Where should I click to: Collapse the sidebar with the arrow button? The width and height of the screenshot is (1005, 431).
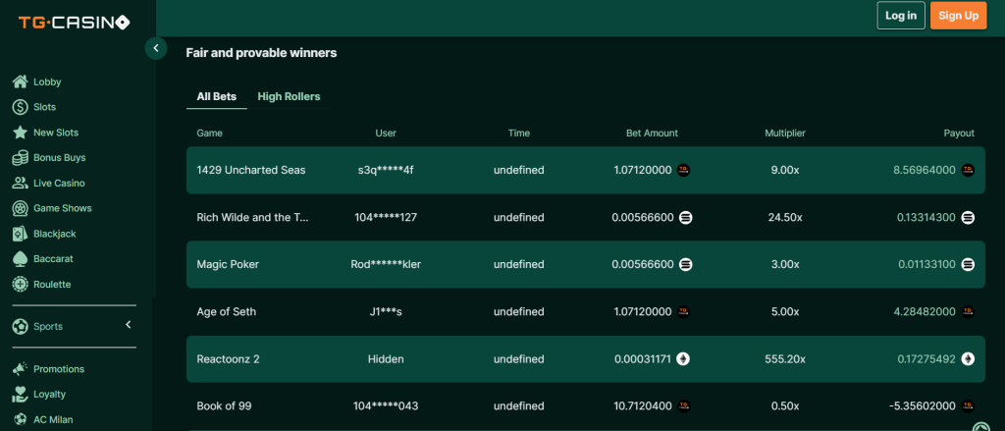click(155, 48)
